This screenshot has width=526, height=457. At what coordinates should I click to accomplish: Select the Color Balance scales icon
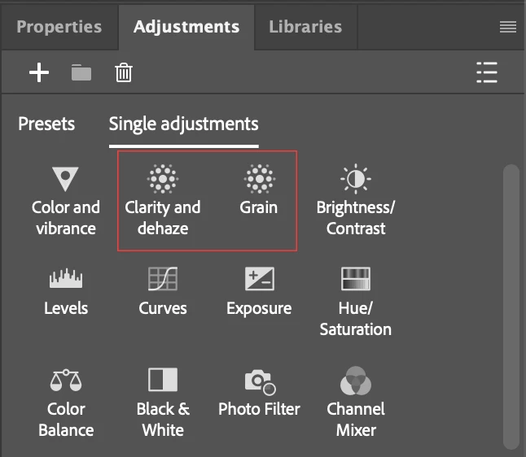(x=66, y=380)
